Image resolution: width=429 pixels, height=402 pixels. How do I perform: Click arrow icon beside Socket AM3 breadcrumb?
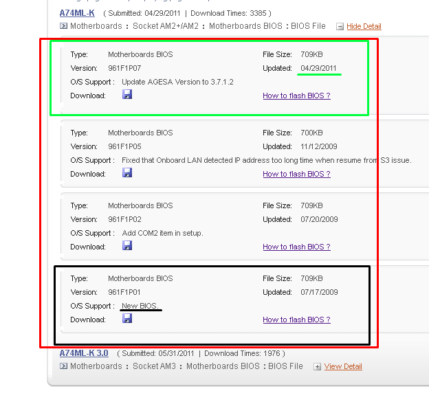pos(63,366)
